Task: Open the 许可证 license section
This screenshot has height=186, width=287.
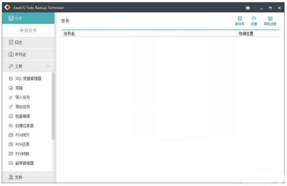Action: (28, 55)
